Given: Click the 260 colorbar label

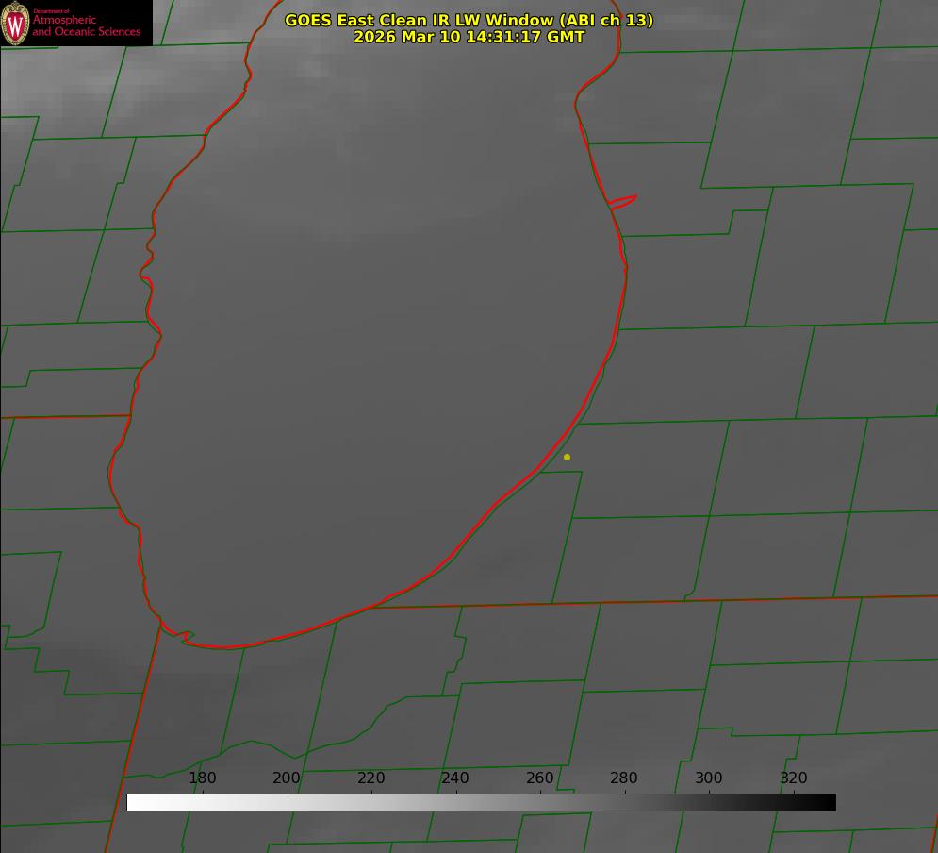Looking at the screenshot, I should pos(540,778).
